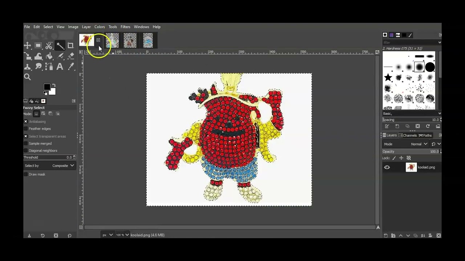Toggle Select transparent areas checkbox

coord(26,136)
